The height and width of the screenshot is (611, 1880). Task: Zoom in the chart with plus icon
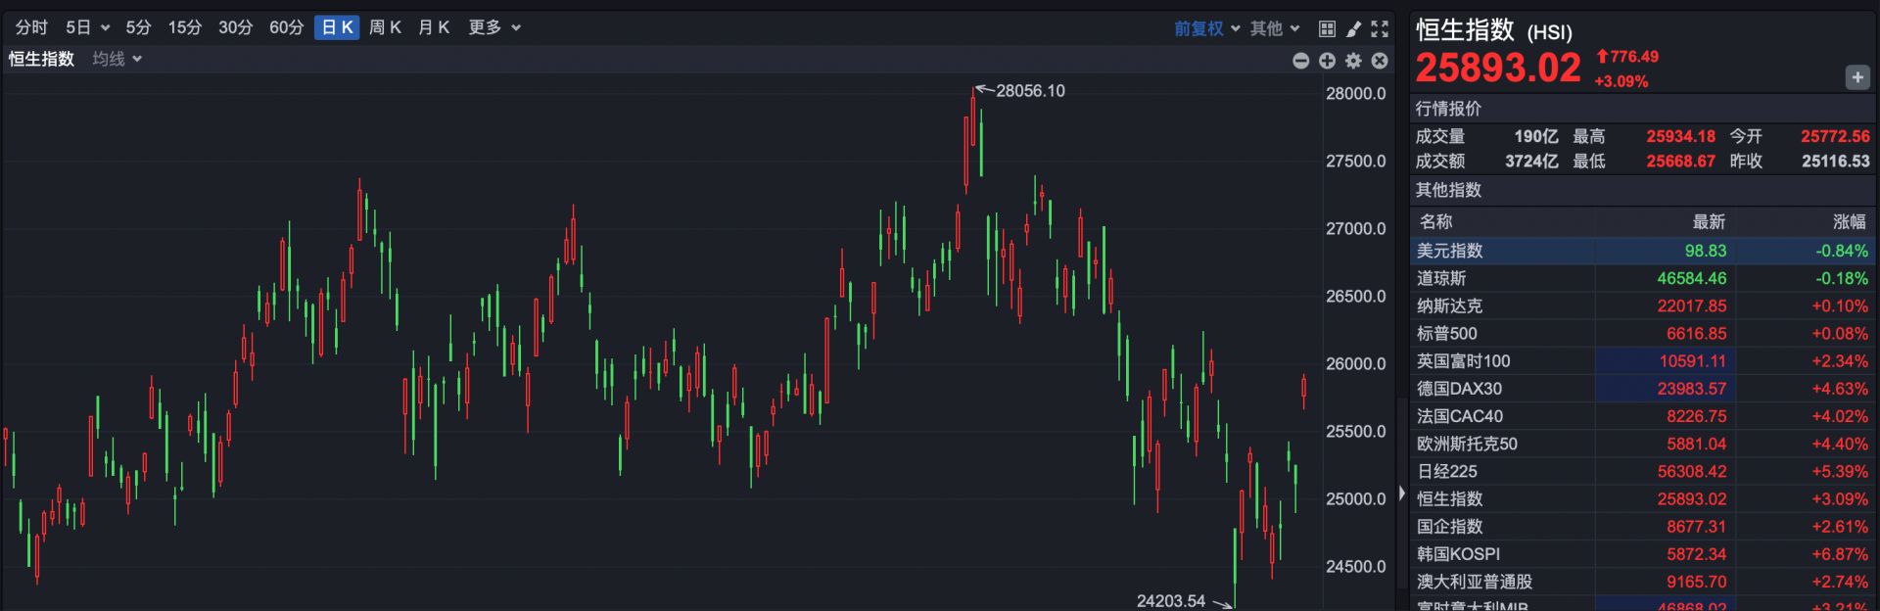tap(1327, 61)
